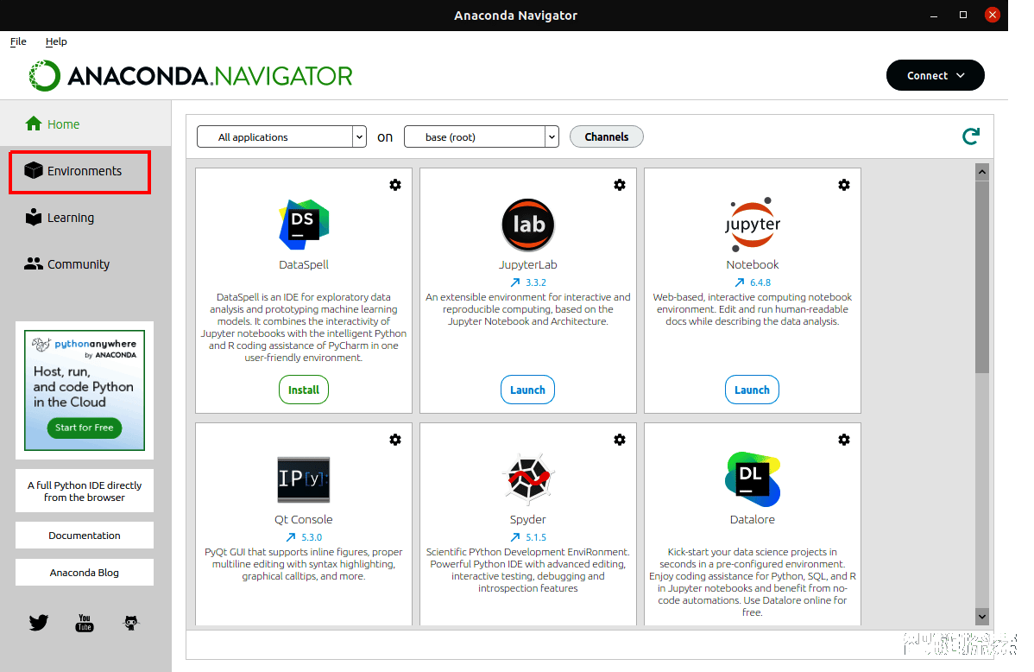Image resolution: width=1034 pixels, height=672 pixels.
Task: Click the Start for Free button
Action: (x=85, y=428)
